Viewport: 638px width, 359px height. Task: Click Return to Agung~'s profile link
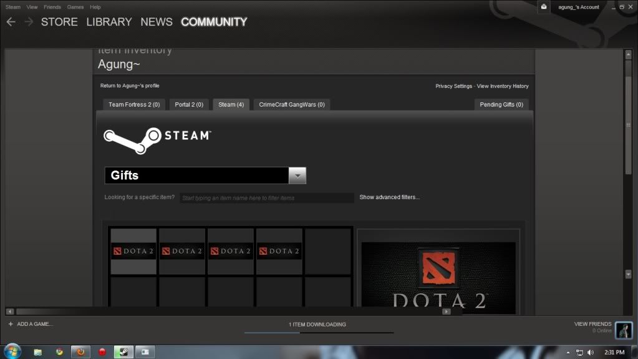coord(130,86)
